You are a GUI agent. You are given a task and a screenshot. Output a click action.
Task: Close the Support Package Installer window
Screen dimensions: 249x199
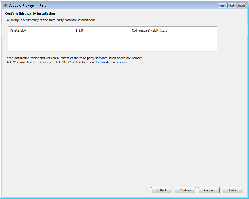[241, 5]
